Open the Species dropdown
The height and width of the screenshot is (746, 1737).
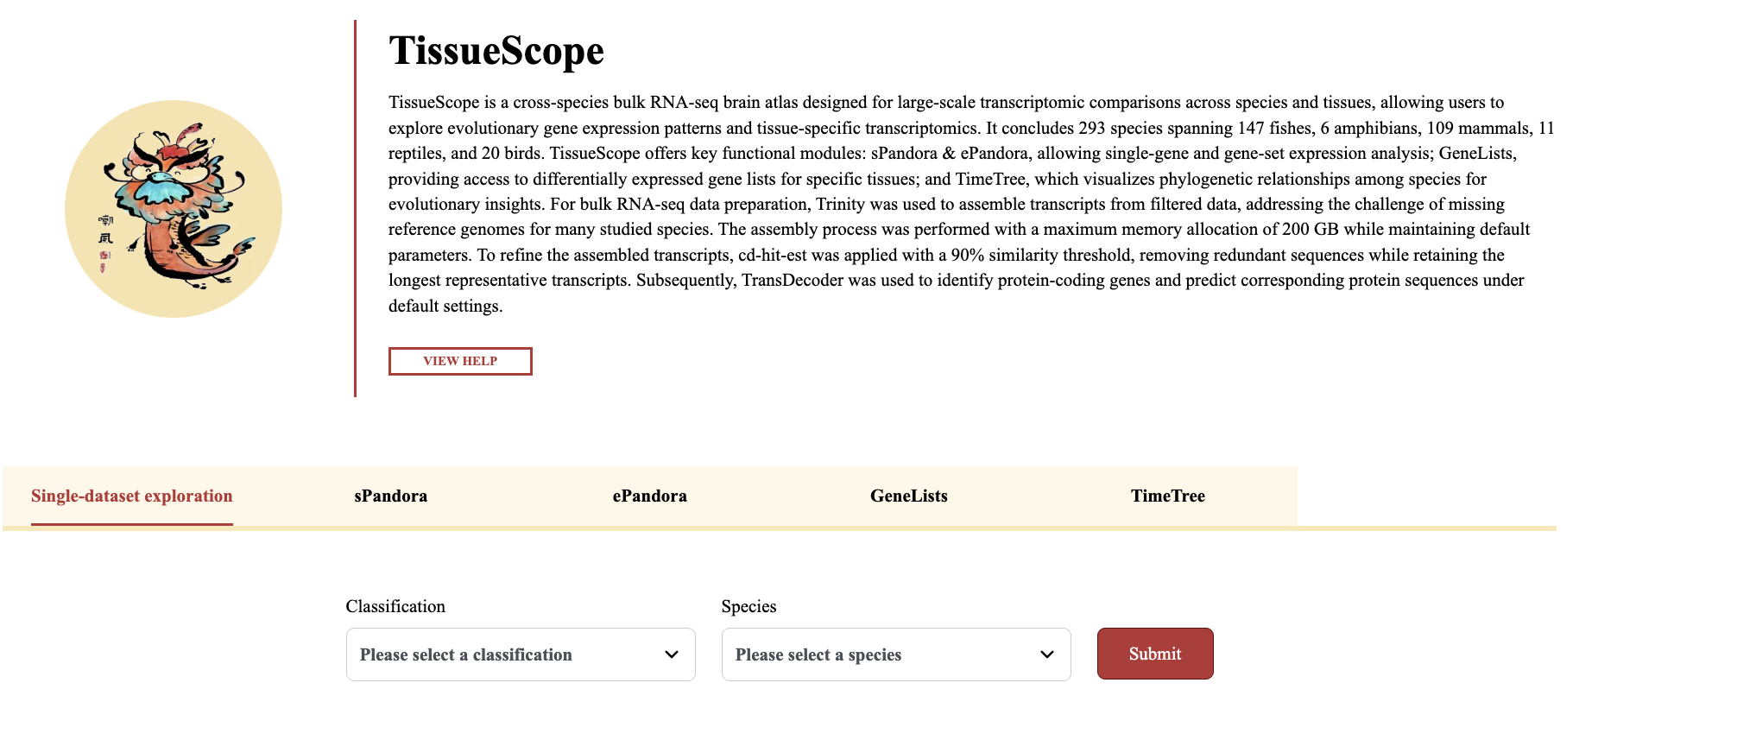[896, 654]
